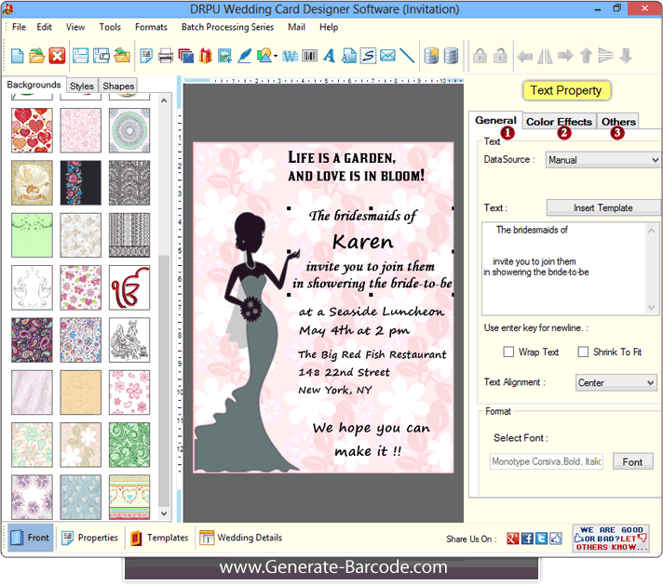Create a new document with the blank page icon
The width and height of the screenshot is (663, 585).
pyautogui.click(x=17, y=56)
